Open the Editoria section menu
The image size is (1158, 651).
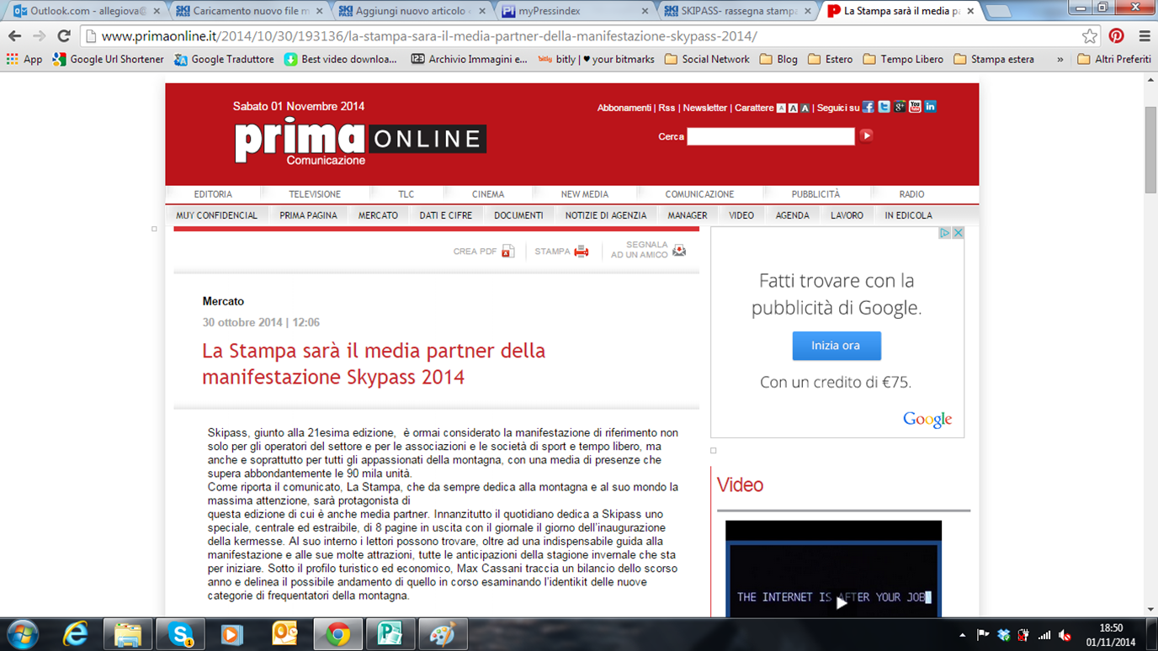pyautogui.click(x=213, y=194)
